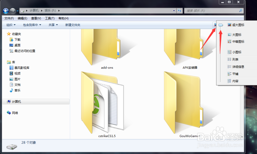Select 计算机 in the address breadcrumb

tap(34, 11)
